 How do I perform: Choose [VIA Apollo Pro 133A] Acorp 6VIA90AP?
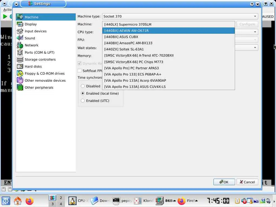click(x=168, y=80)
